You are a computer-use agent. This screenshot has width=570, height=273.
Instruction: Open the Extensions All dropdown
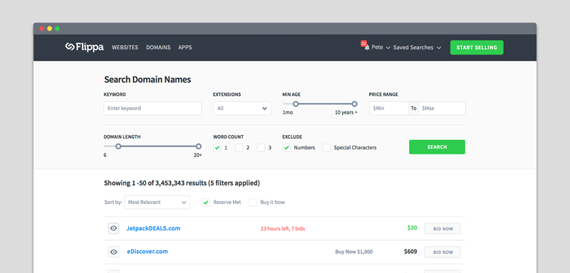point(242,108)
